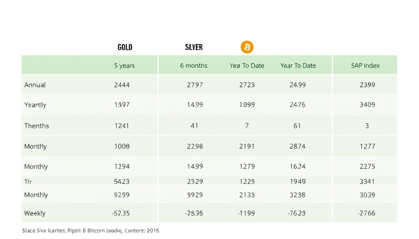The image size is (419, 239).
Task: Select the 9929 value under 6 months
Action: tap(195, 195)
